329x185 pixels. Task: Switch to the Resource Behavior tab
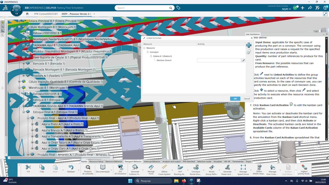(x=114, y=161)
